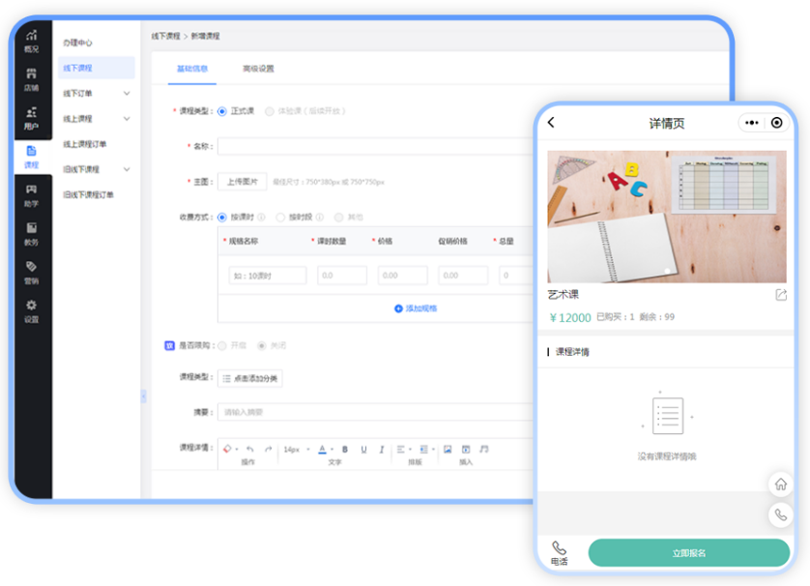
Task: Open the indent dropdown arrow in editor
Action: pyautogui.click(x=433, y=450)
